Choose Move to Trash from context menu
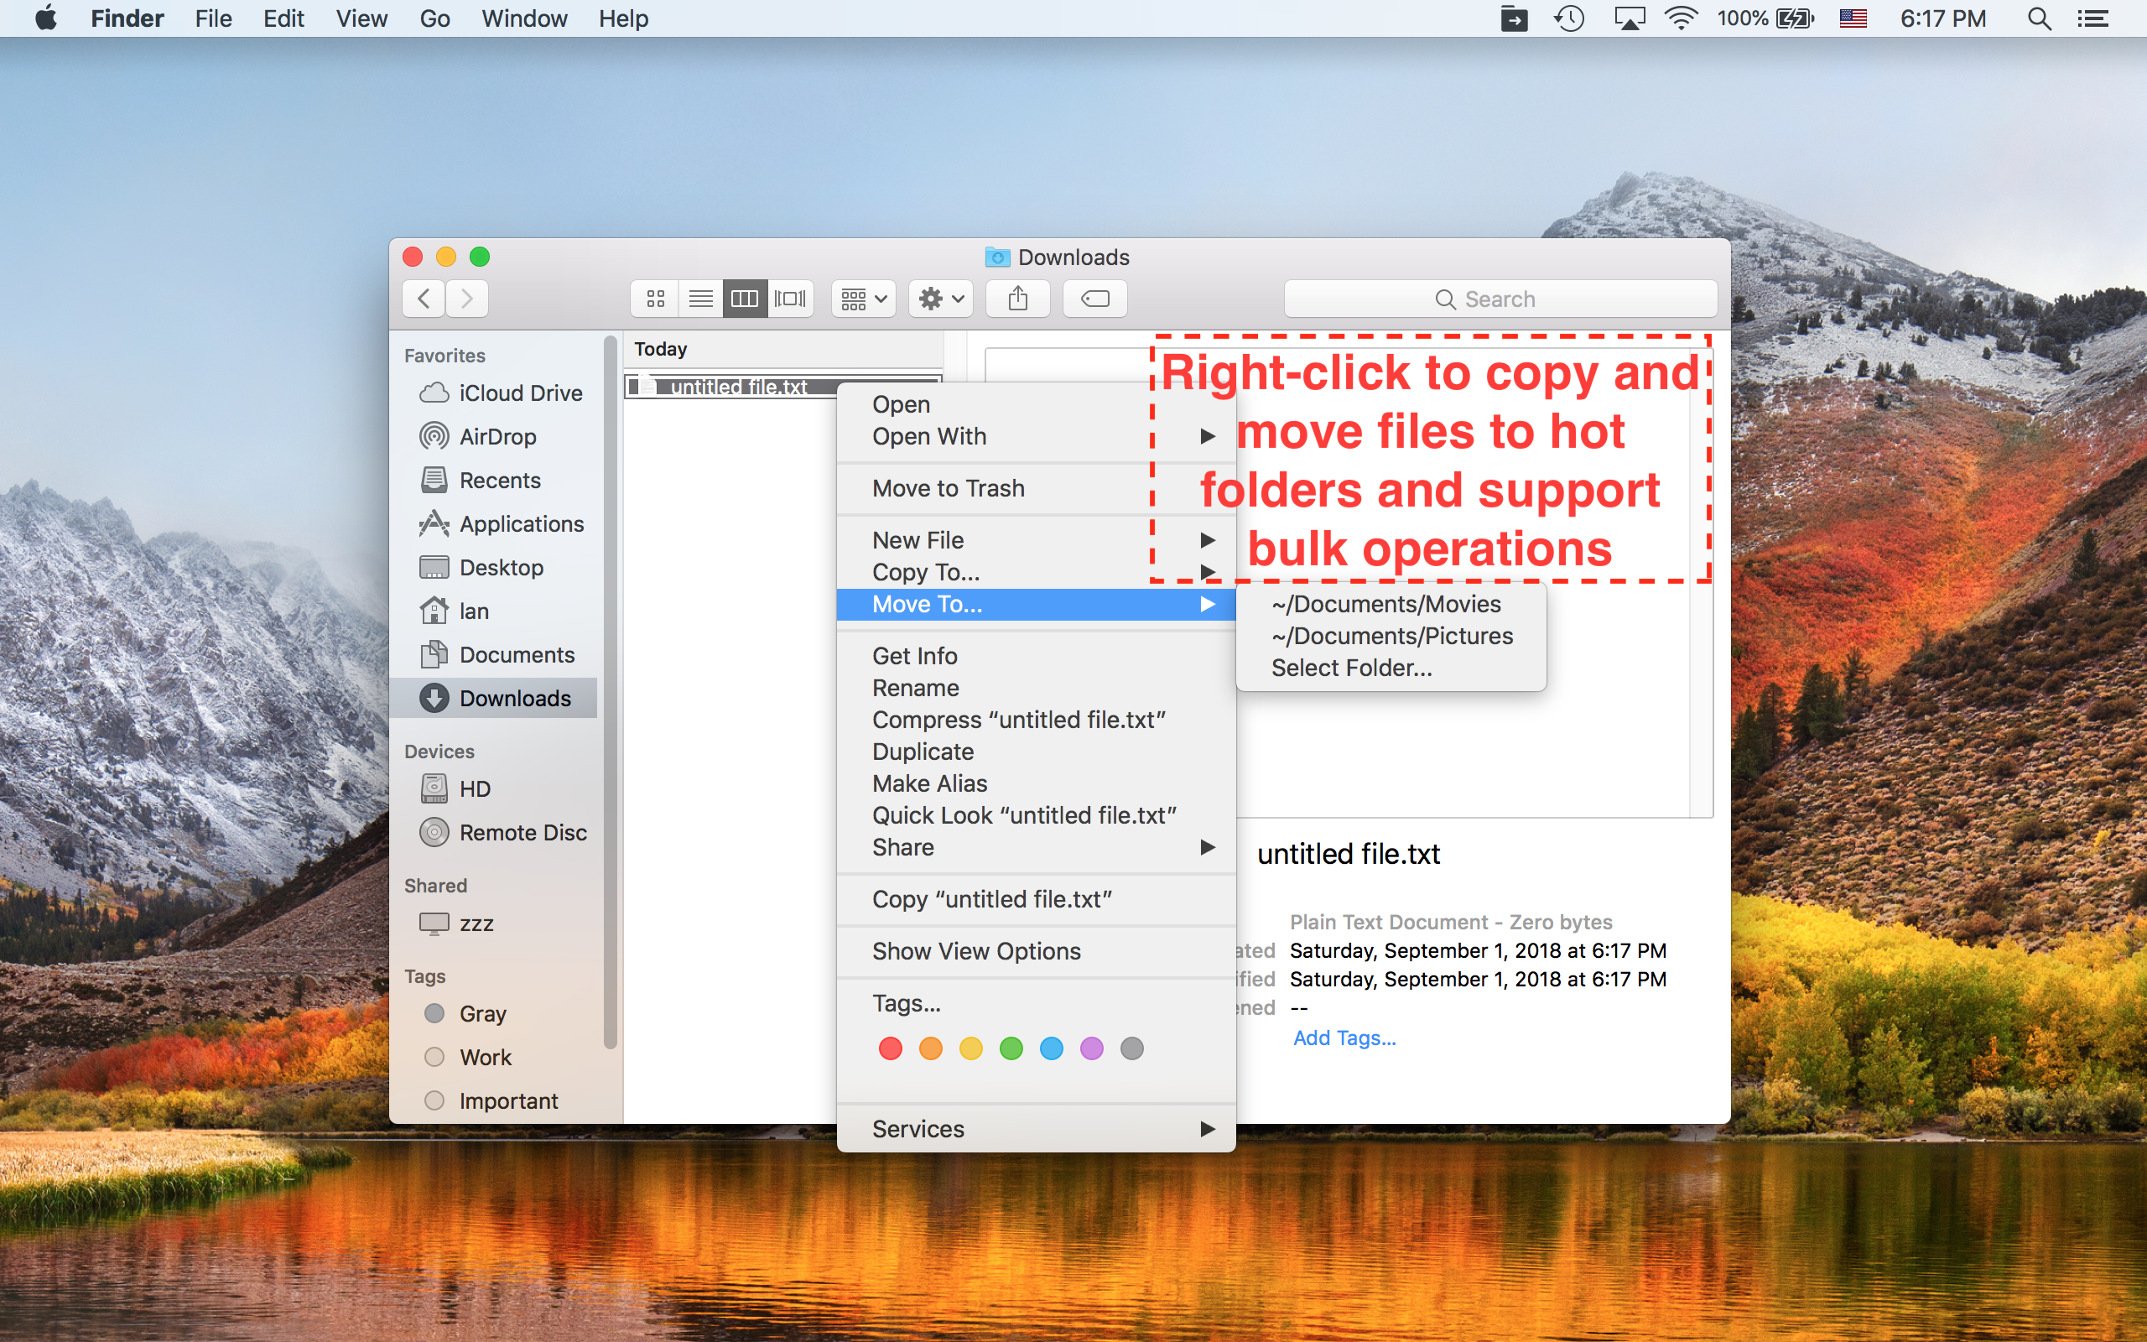 pyautogui.click(x=948, y=488)
